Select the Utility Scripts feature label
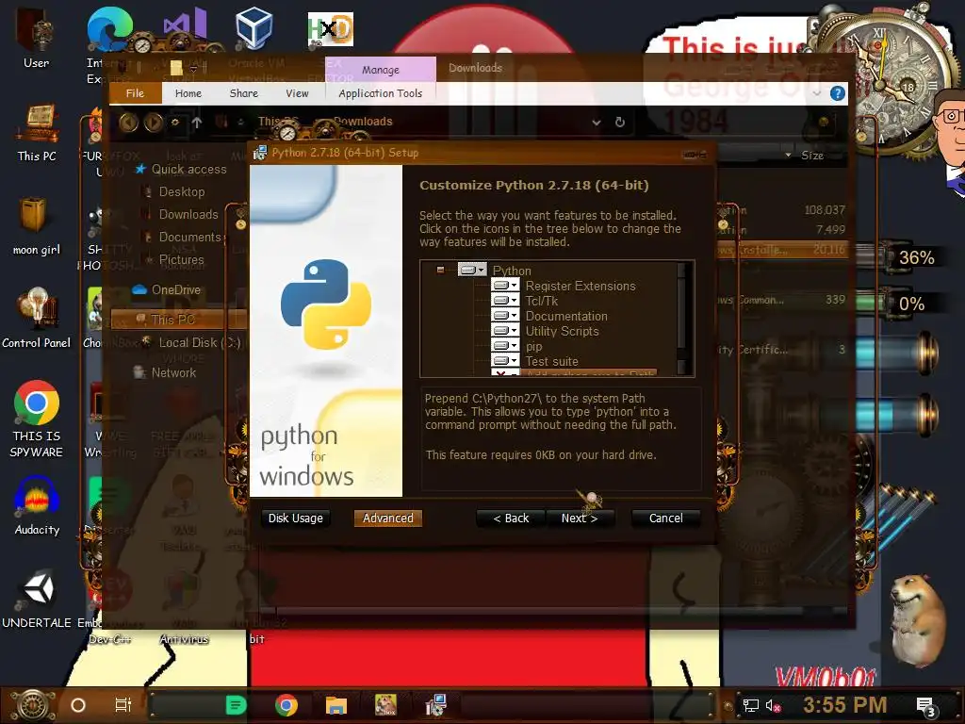This screenshot has height=724, width=965. click(x=562, y=331)
